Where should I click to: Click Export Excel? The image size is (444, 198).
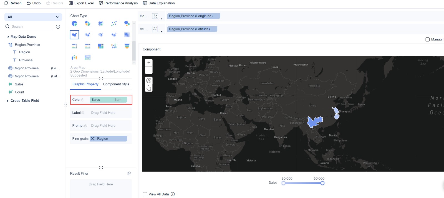pyautogui.click(x=81, y=3)
